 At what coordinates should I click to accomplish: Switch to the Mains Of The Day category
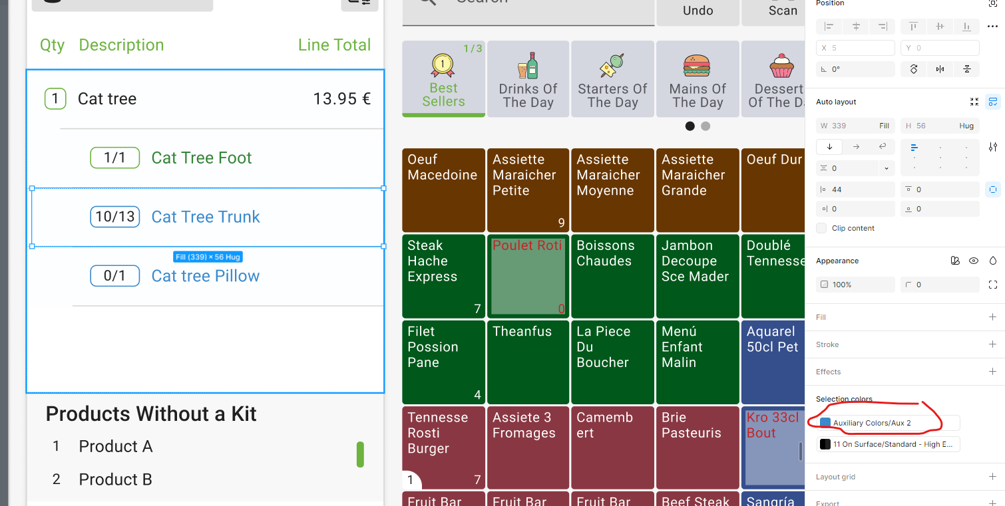698,78
